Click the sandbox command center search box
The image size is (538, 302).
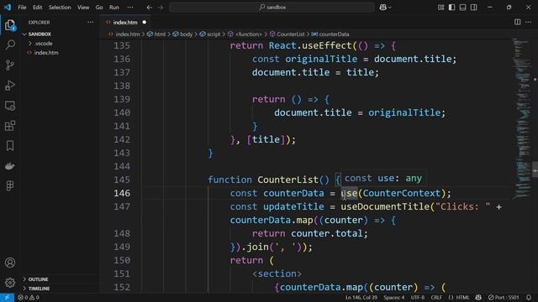[272, 8]
